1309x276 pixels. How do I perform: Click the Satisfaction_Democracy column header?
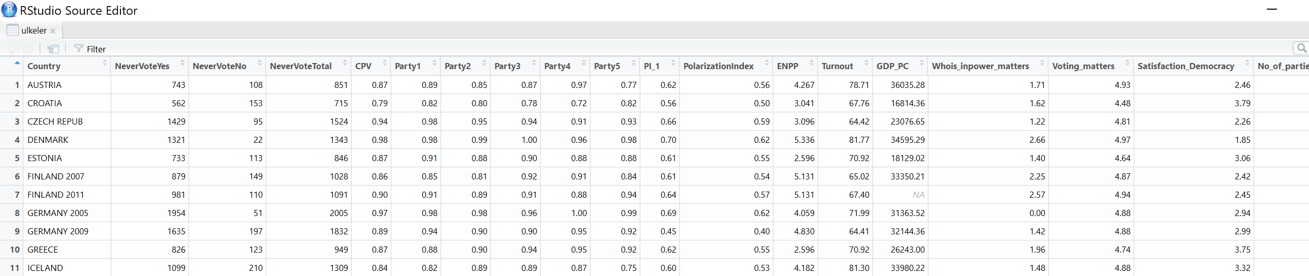pyautogui.click(x=1185, y=66)
